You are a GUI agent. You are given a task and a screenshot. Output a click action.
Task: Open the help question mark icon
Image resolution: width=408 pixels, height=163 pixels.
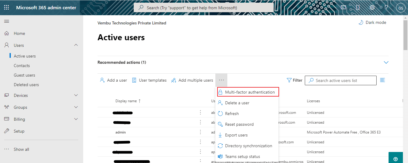pyautogui.click(x=386, y=7)
